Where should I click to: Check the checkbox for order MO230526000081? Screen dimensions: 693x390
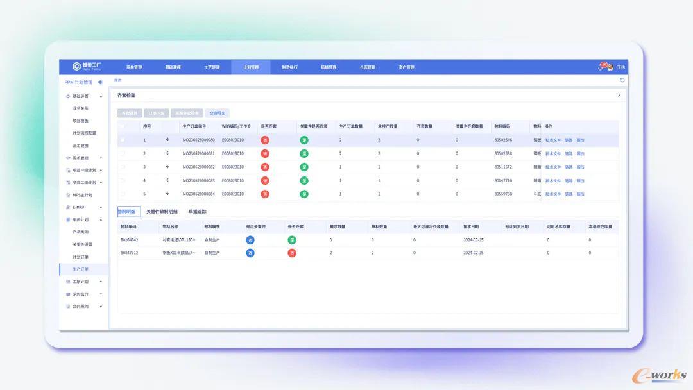[x=123, y=153]
